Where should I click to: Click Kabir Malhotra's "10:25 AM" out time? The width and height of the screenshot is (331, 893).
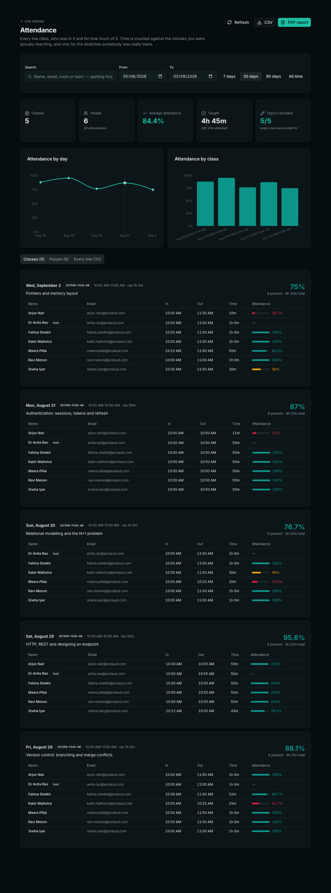click(x=205, y=804)
